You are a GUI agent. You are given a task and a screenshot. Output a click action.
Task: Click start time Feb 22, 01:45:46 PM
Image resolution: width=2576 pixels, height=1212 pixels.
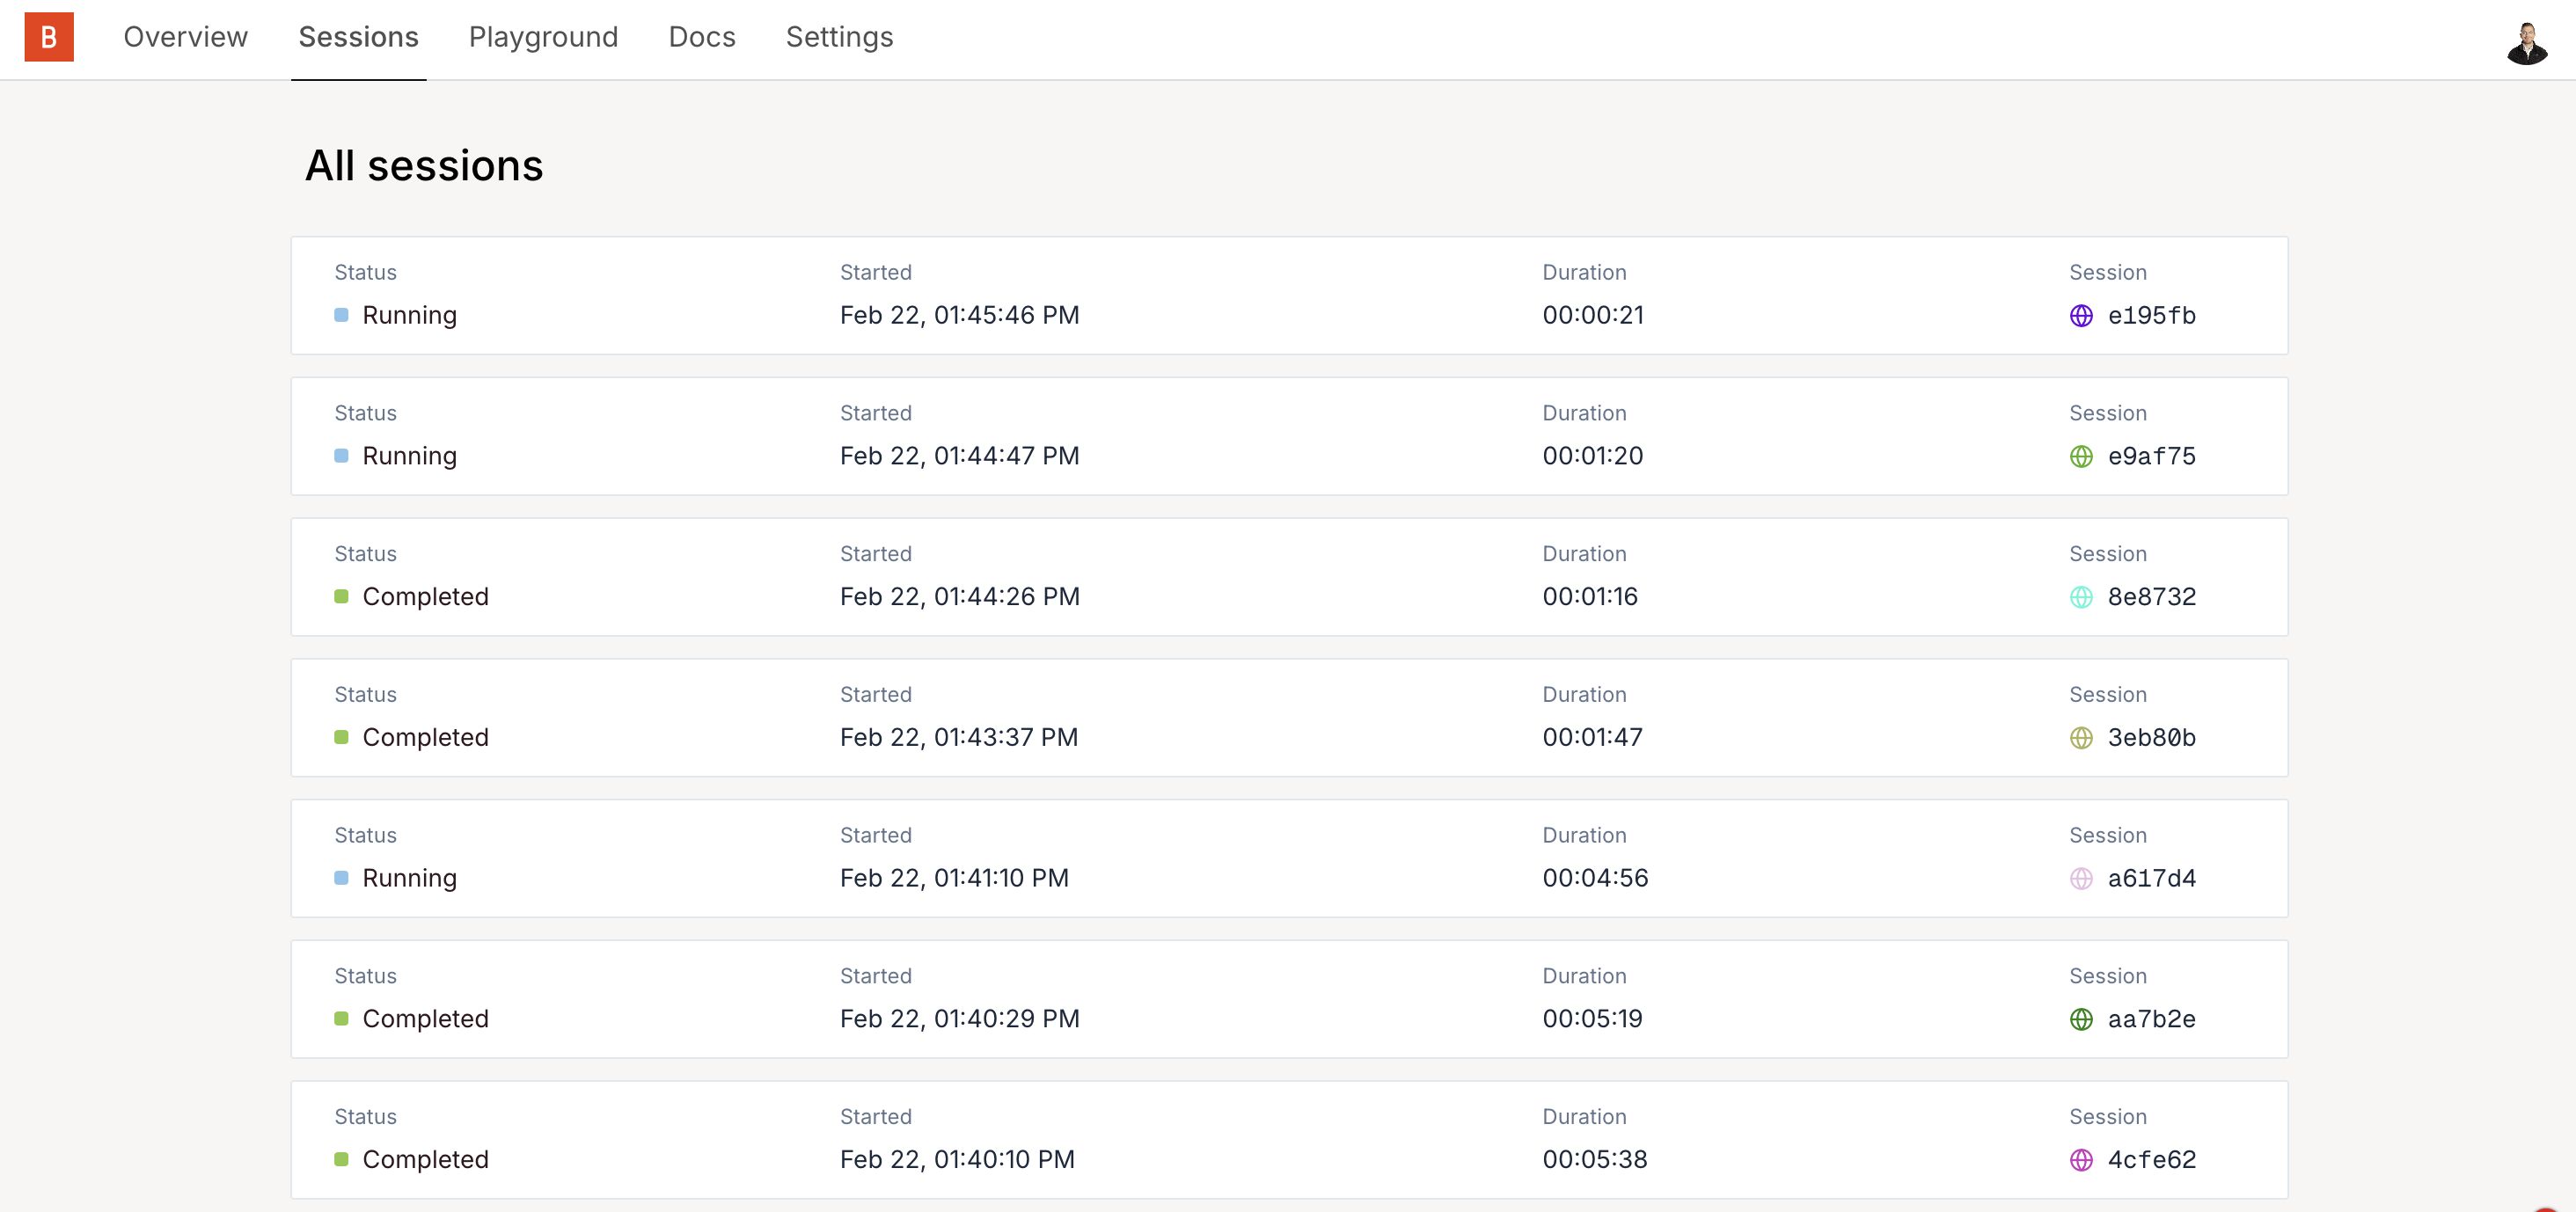click(959, 315)
